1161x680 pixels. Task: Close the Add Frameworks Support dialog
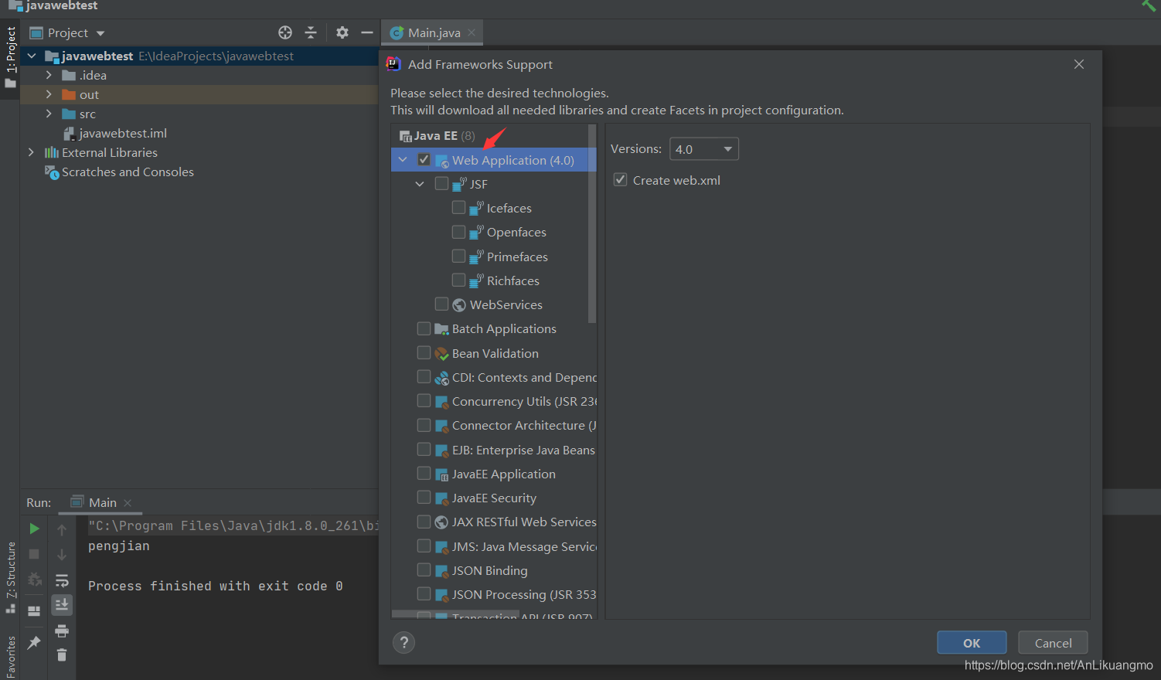(1079, 64)
